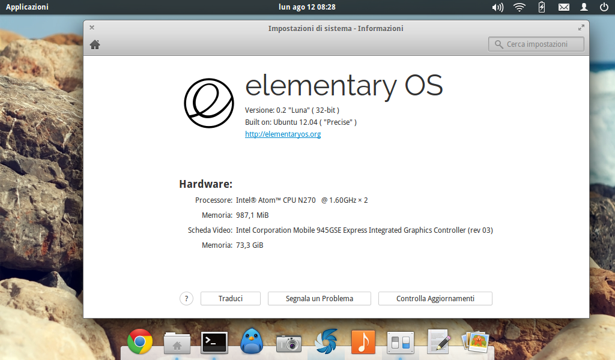Click Controlla Aggiornamenti button

[435, 298]
